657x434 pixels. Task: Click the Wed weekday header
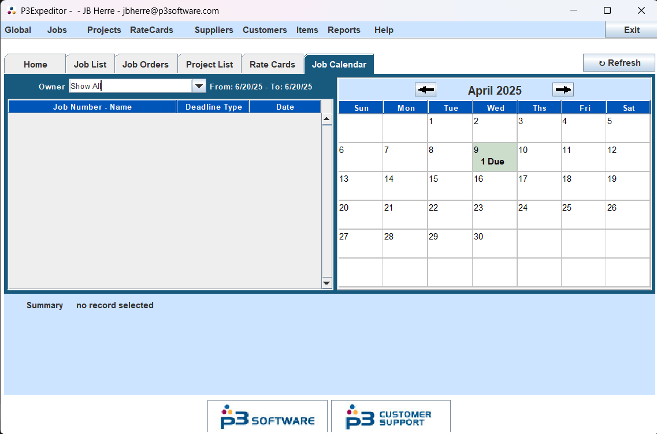click(495, 107)
